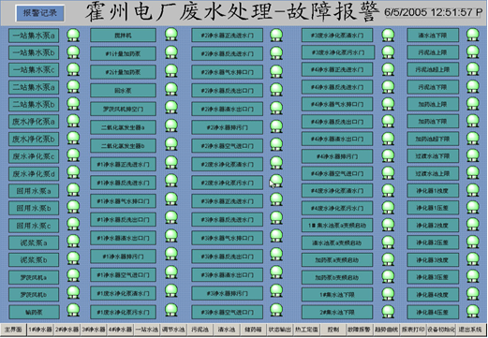Click the lamp icon beside 二站集水泵b
The image size is (488, 338).
point(73,104)
